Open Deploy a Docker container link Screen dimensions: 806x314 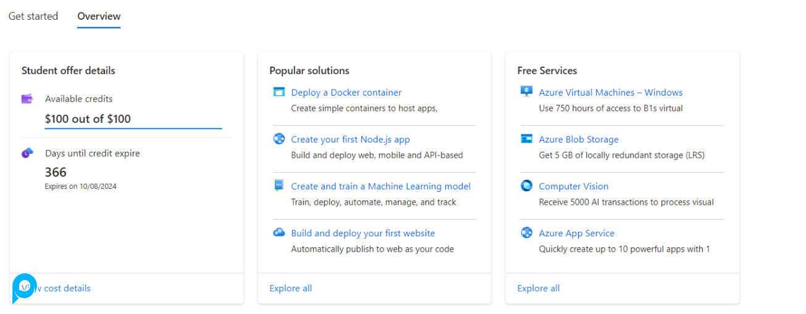(346, 93)
